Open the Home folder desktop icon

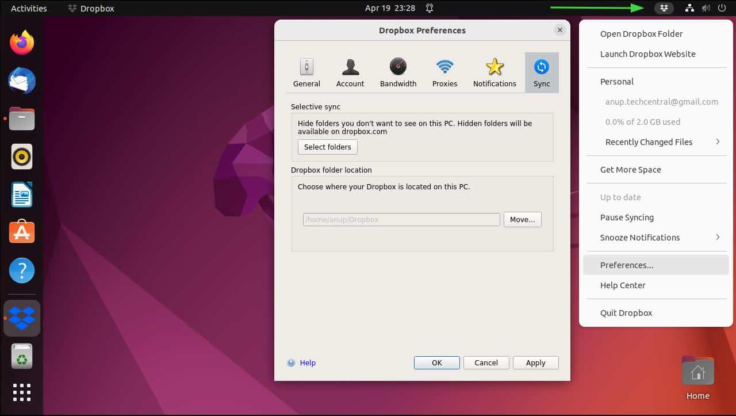pos(698,378)
